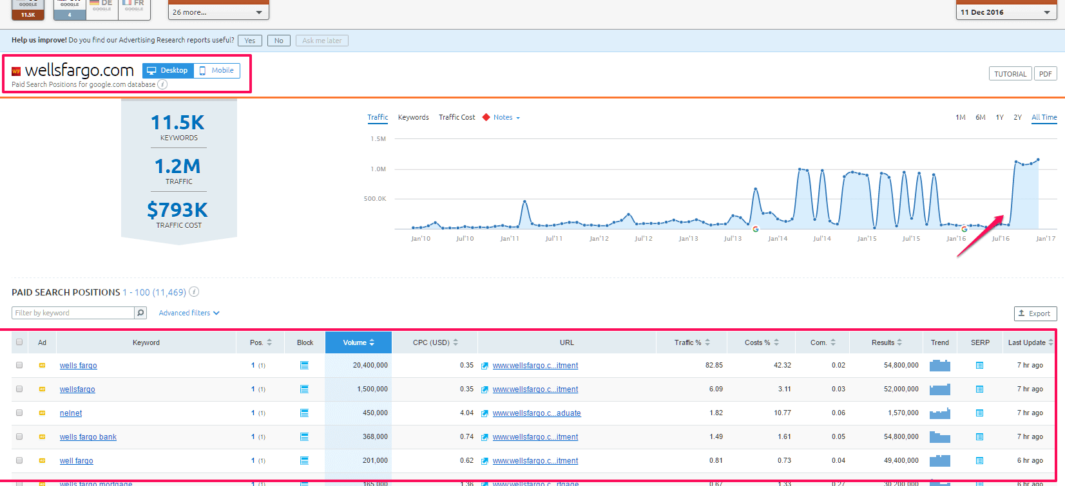The width and height of the screenshot is (1065, 486).
Task: Sort table by Costs % column
Action: 762,342
